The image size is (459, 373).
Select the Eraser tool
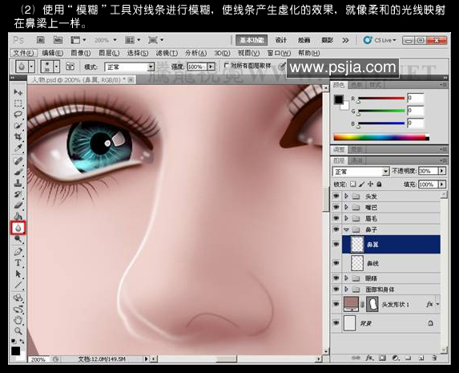point(18,205)
